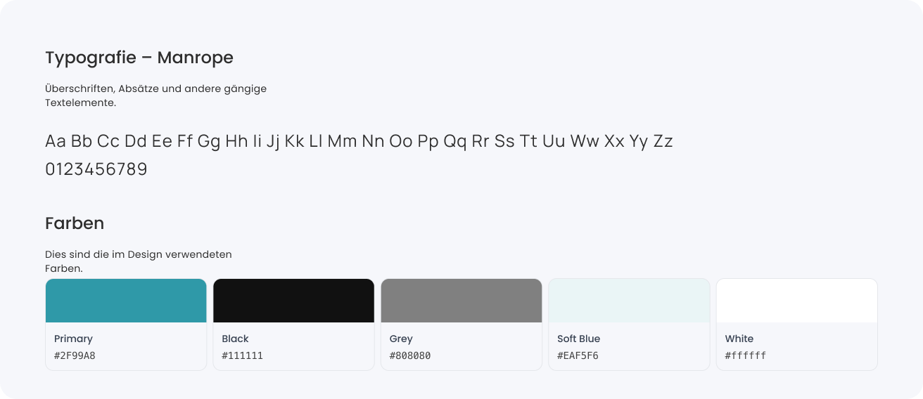Pick the Grey color swatch
Image resolution: width=923 pixels, height=399 pixels.
point(461,301)
